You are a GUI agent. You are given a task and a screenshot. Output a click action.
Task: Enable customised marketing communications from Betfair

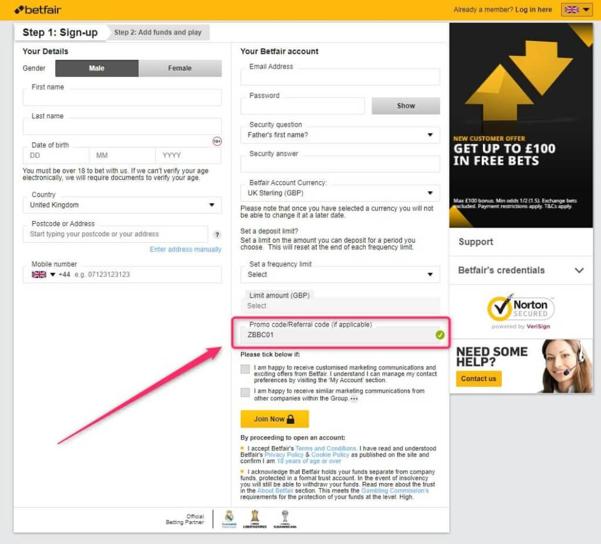pos(245,368)
